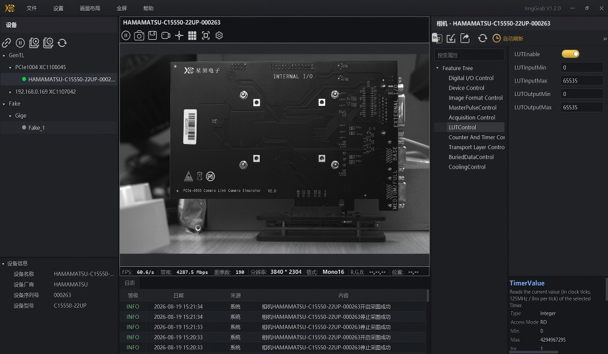Collapse the Gige tree node
Viewport: 608px width, 354px height.
click(x=10, y=116)
